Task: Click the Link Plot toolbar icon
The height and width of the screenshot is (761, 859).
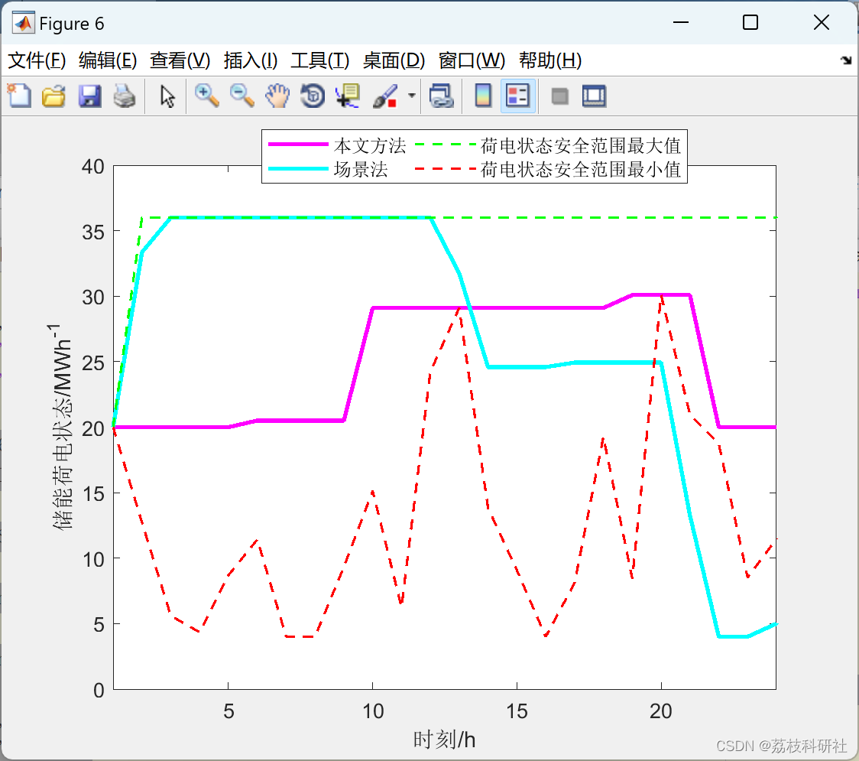Action: pos(441,96)
